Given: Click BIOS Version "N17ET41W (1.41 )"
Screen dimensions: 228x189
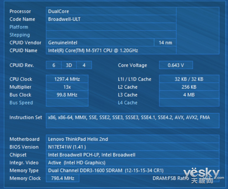Looking at the screenshot, I should (x=132, y=147).
